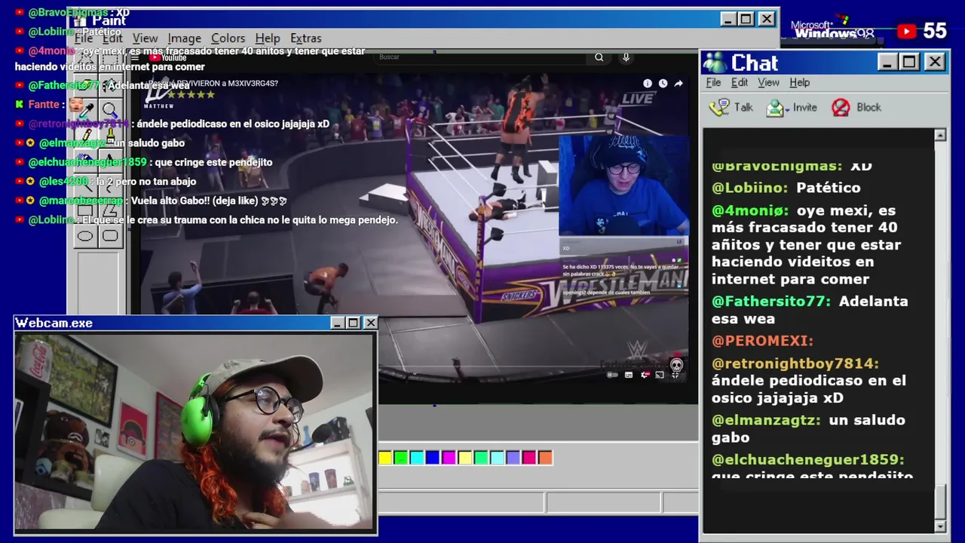Open the Extras menu in Paint
Viewport: 965px width, 543px height.
pyautogui.click(x=305, y=38)
